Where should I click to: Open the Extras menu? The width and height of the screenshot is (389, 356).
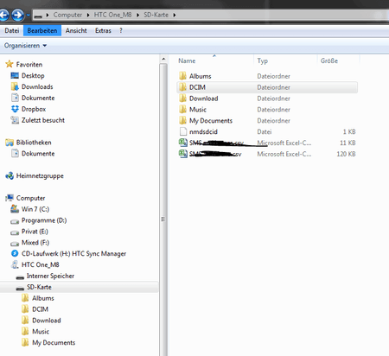103,30
